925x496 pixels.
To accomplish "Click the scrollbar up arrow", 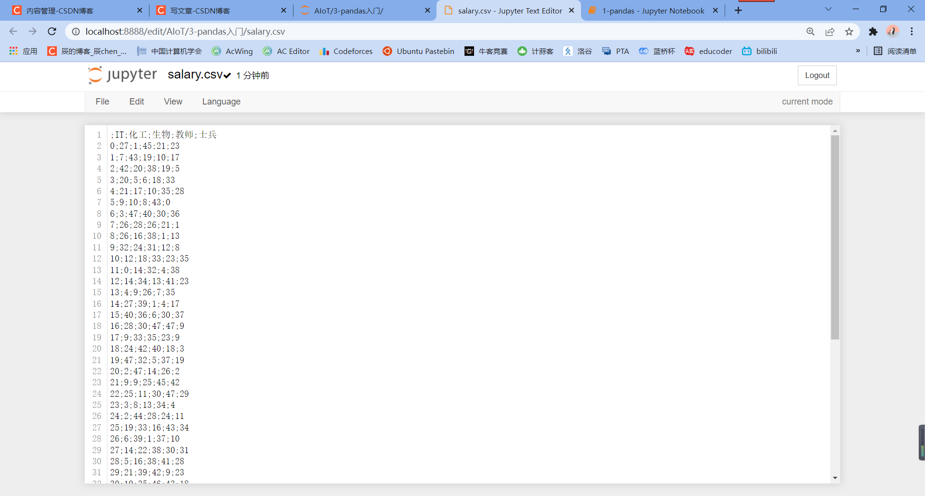I will click(x=835, y=131).
